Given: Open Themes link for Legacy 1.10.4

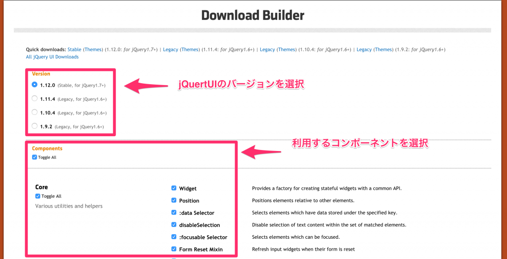Looking at the screenshot, I should coord(287,50).
